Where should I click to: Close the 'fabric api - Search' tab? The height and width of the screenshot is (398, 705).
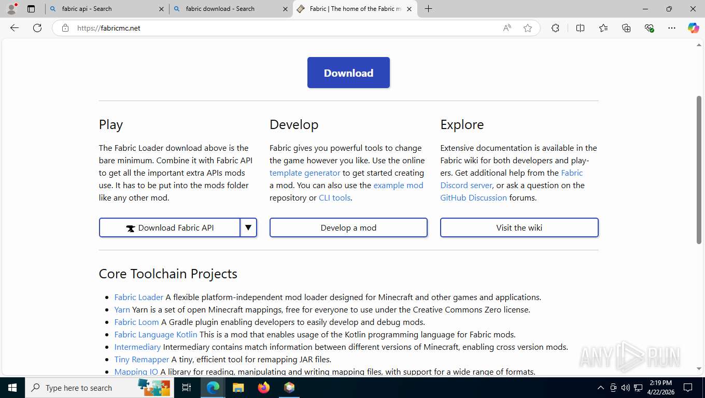tap(161, 9)
